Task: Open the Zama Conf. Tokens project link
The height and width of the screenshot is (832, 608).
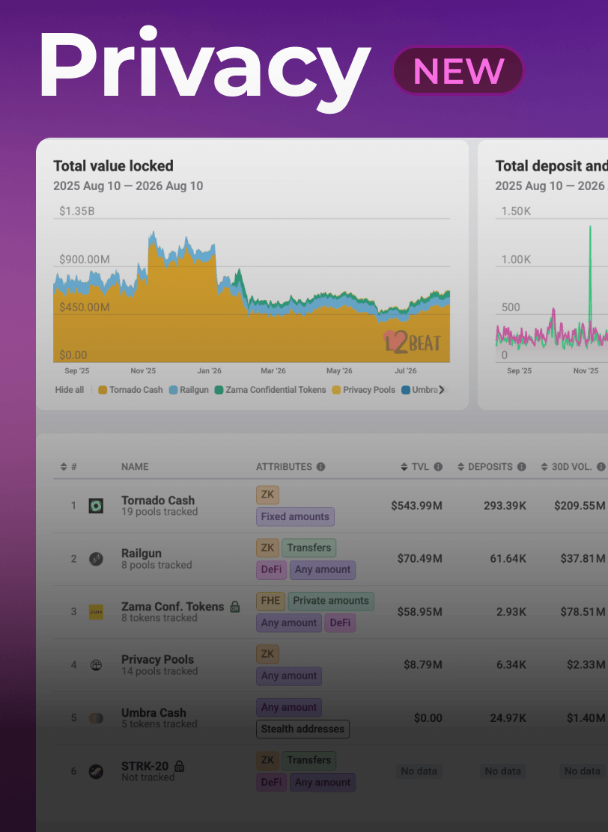Action: (172, 607)
